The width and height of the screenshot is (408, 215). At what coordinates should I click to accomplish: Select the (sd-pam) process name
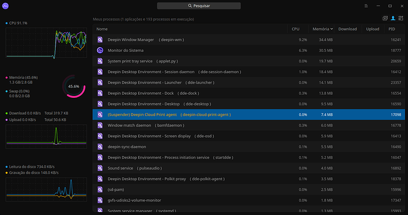(x=116, y=190)
